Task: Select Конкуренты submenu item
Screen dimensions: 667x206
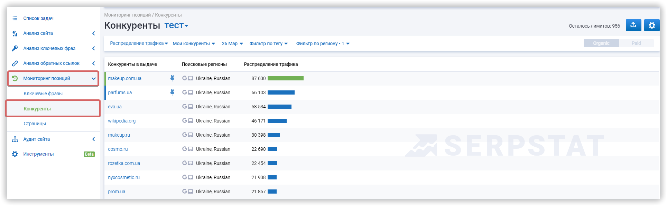Action: (37, 109)
